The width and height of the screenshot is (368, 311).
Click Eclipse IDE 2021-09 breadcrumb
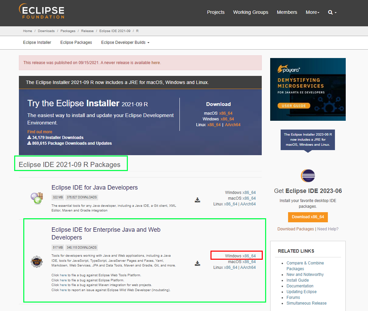click(x=115, y=31)
